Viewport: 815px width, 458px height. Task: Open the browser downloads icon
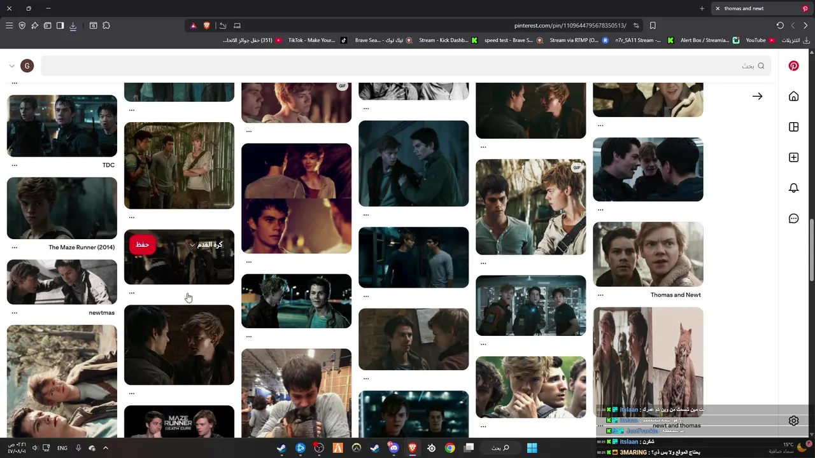73,25
